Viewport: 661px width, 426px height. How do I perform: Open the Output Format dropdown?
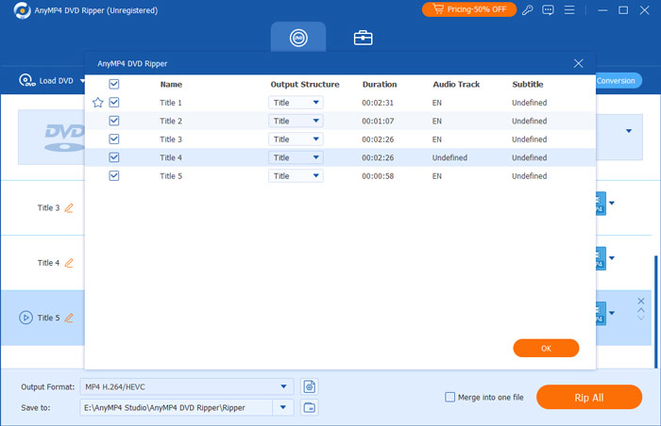point(187,386)
